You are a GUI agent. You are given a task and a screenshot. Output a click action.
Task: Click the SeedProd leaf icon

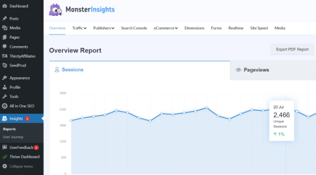[5, 66]
